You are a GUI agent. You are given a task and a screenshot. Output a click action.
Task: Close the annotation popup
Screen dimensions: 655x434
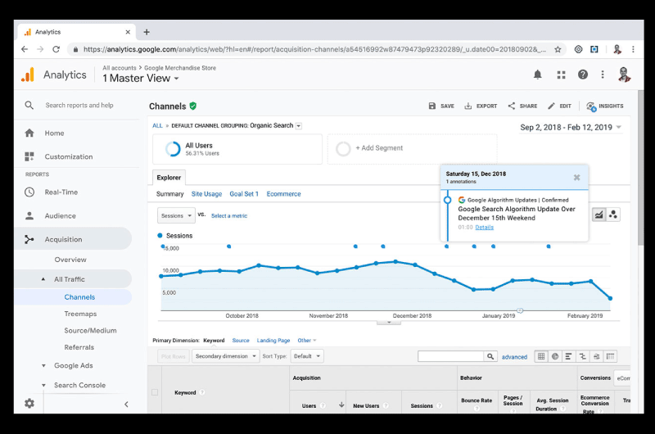tap(576, 178)
